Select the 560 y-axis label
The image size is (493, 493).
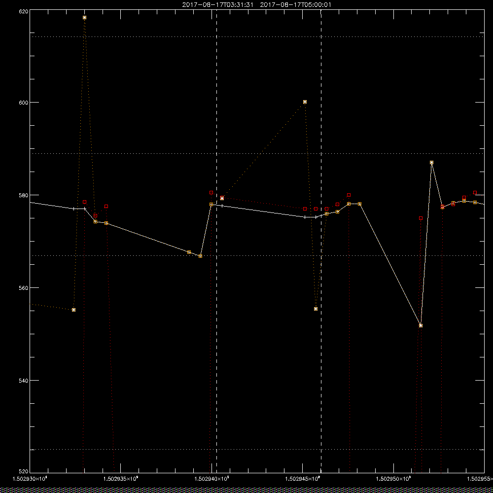point(24,288)
